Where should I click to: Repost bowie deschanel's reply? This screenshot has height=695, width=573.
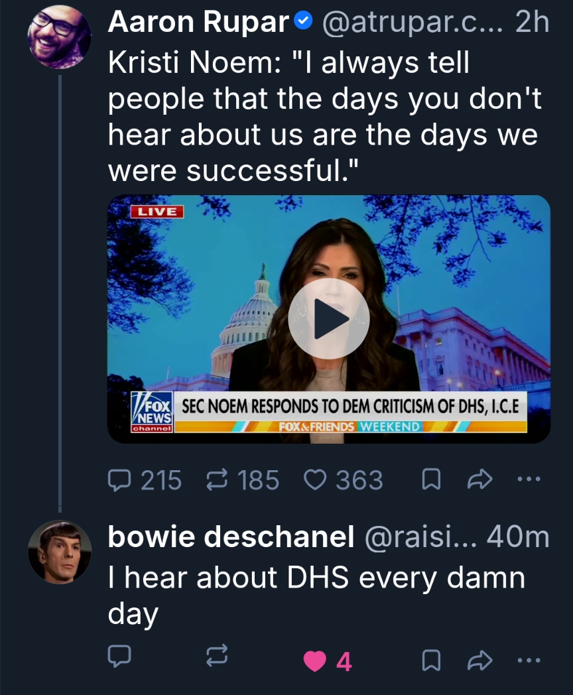pos(218,659)
